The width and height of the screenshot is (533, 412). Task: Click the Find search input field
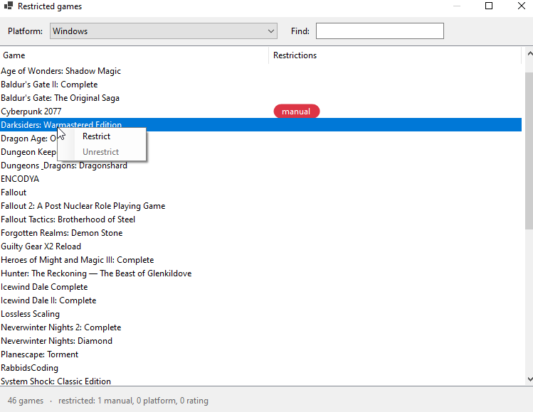tap(380, 31)
